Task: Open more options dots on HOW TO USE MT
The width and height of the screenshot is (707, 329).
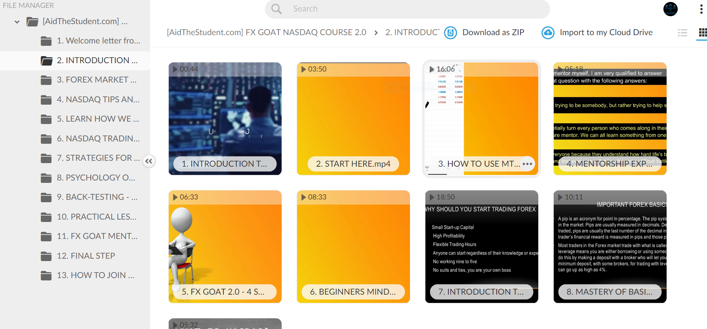Action: (x=527, y=164)
